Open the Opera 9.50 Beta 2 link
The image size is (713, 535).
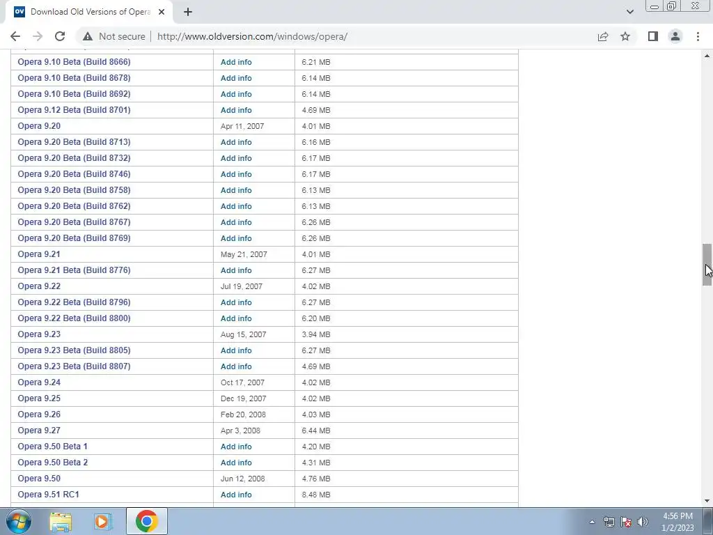53,463
